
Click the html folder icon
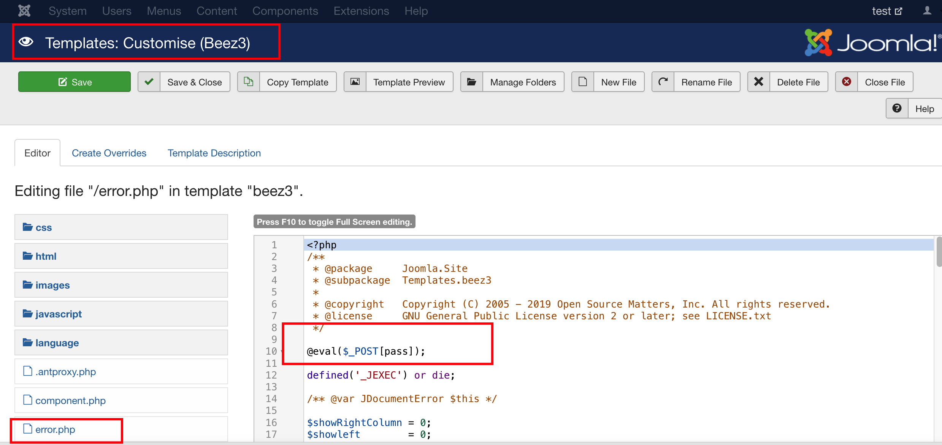(x=27, y=256)
